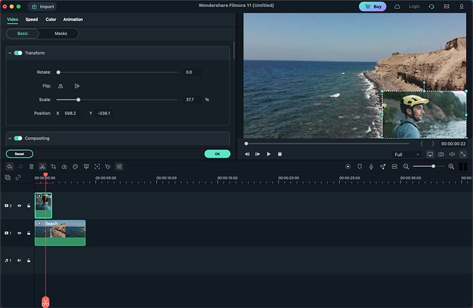Viewport: 473px width, 308px height.
Task: Open the Full preview quality dropdown
Action: point(407,154)
